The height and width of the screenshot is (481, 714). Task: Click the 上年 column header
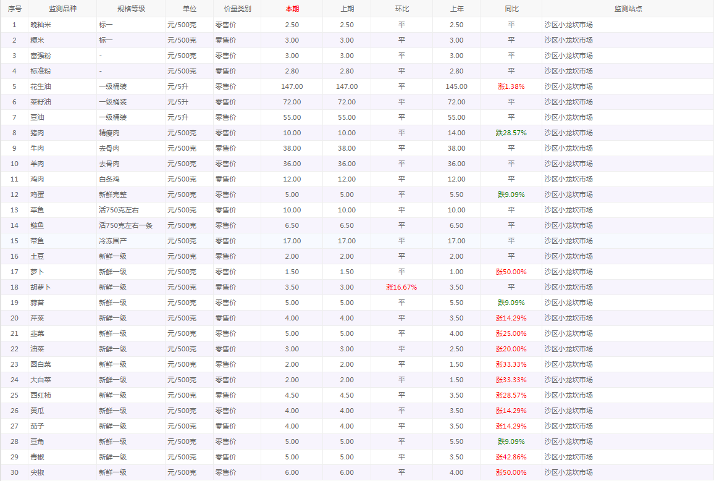[456, 9]
